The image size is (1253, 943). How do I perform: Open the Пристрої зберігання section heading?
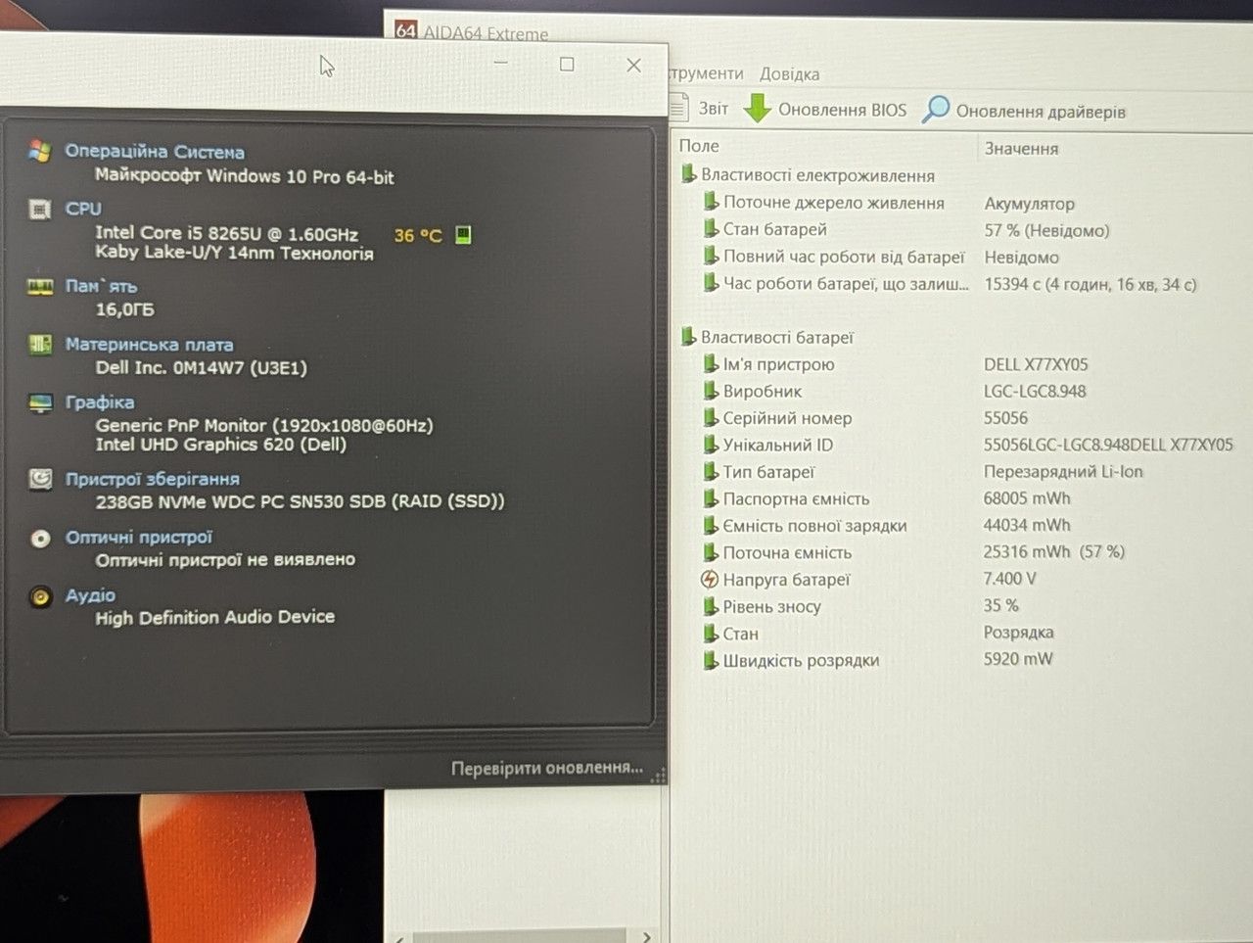(152, 479)
